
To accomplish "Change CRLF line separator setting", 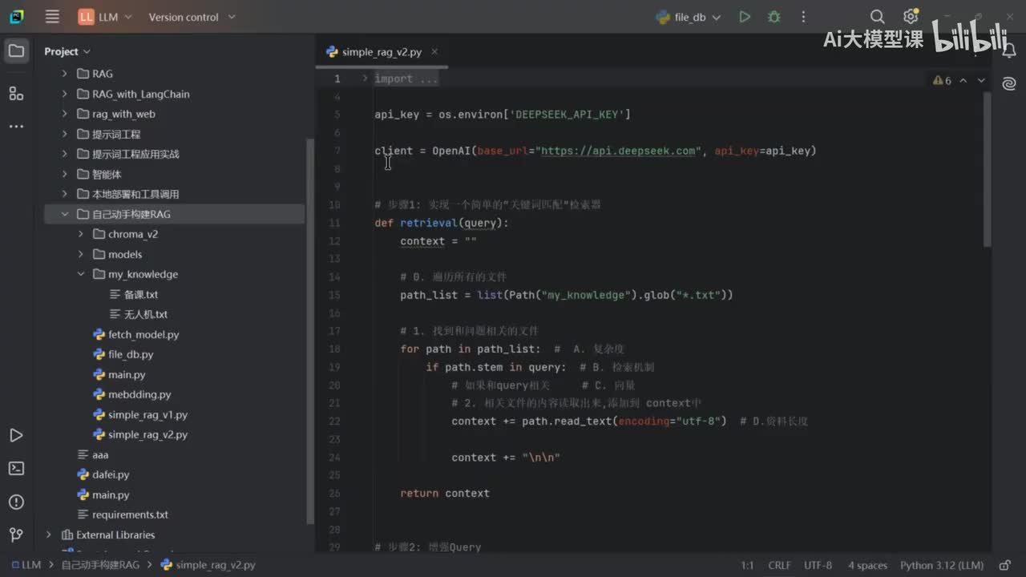I will 779,565.
